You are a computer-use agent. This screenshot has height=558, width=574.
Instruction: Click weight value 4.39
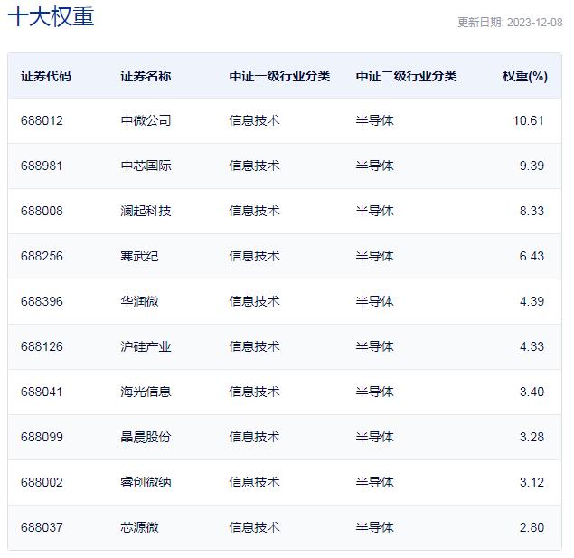pyautogui.click(x=532, y=301)
